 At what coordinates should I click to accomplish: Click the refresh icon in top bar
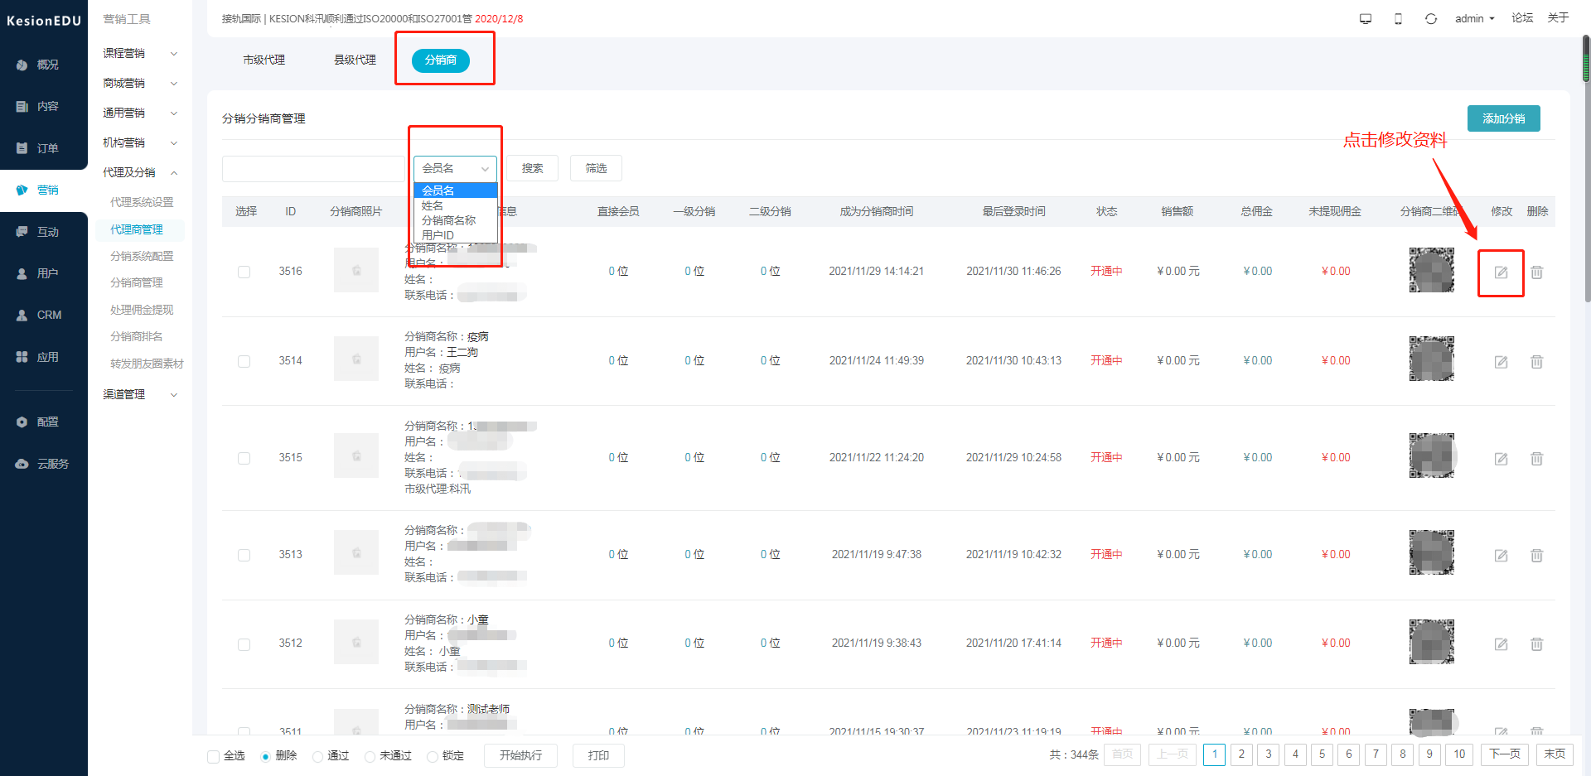(1431, 18)
